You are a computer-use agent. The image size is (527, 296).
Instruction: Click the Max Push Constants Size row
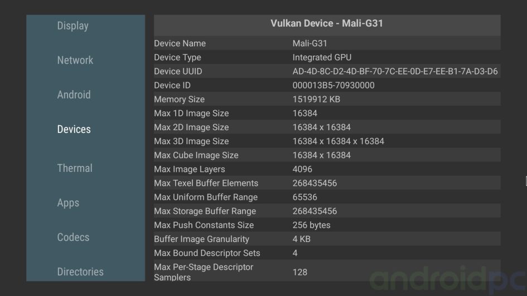click(327, 225)
